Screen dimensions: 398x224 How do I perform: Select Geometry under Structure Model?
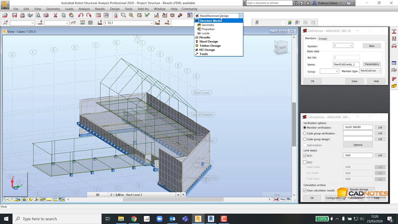[208, 25]
